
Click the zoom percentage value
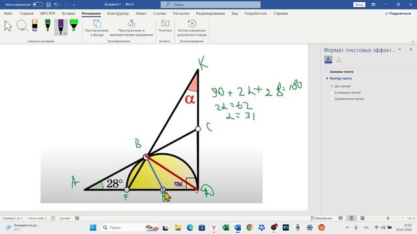(x=411, y=218)
